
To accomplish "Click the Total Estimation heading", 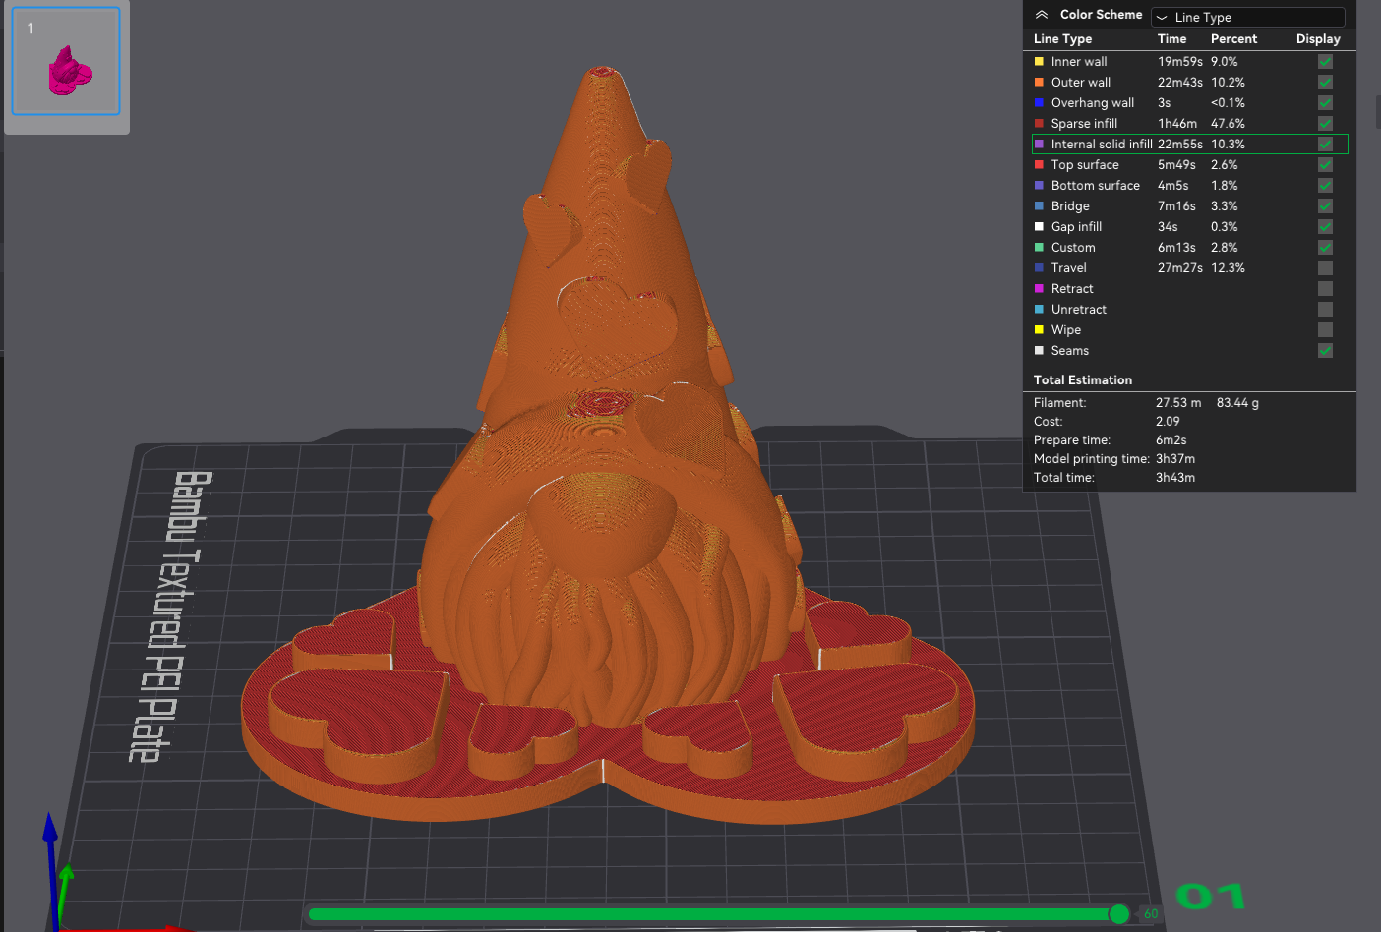I will tap(1082, 379).
